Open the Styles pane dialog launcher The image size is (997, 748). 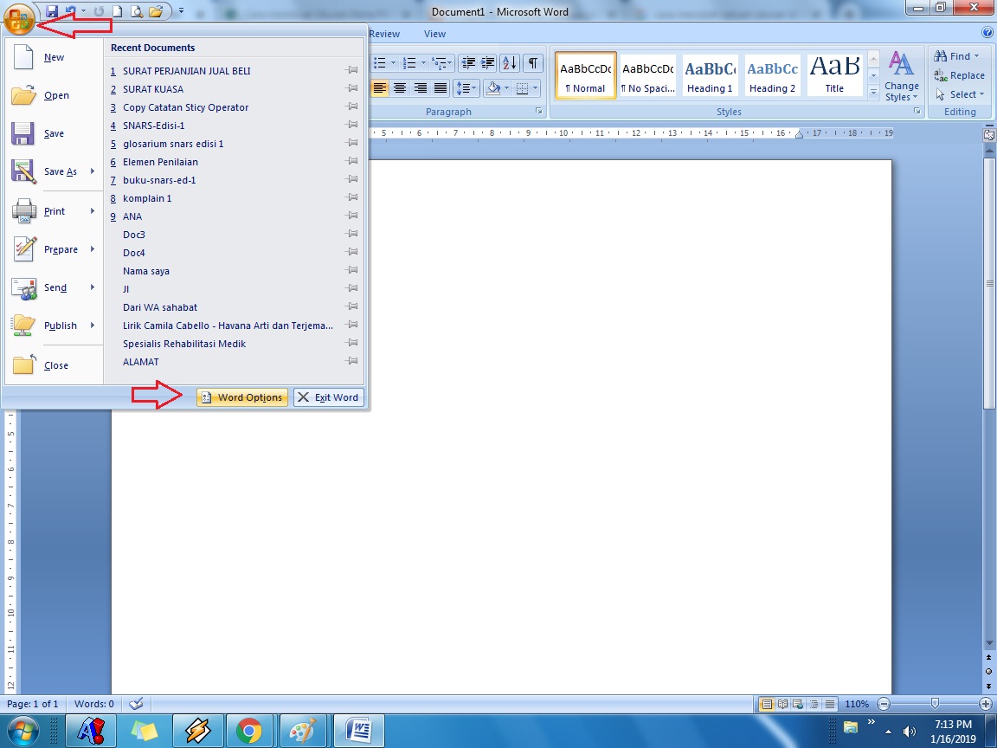(x=917, y=112)
